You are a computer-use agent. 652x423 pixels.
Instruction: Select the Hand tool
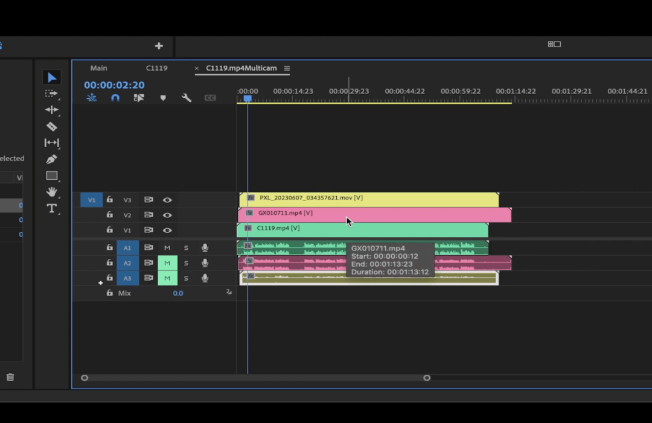click(51, 192)
